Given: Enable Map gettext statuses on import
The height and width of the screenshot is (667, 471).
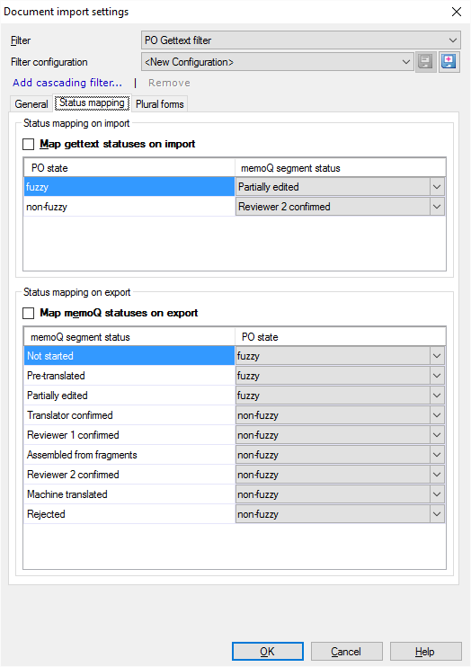Looking at the screenshot, I should pos(29,144).
